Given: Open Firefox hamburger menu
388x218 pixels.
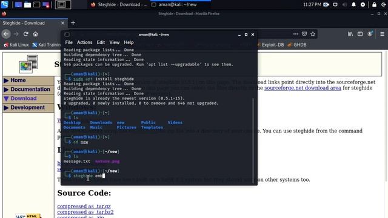Looking at the screenshot, I should (383, 34).
